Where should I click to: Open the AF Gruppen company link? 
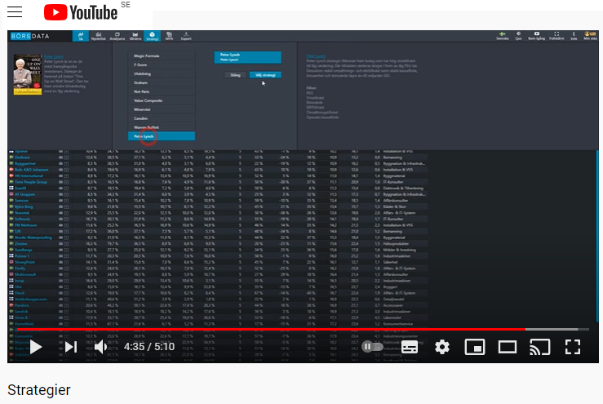(x=24, y=194)
